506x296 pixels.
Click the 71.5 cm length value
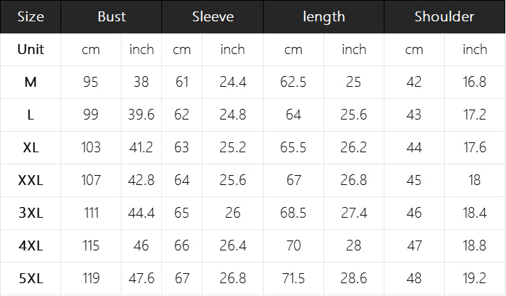tap(293, 278)
